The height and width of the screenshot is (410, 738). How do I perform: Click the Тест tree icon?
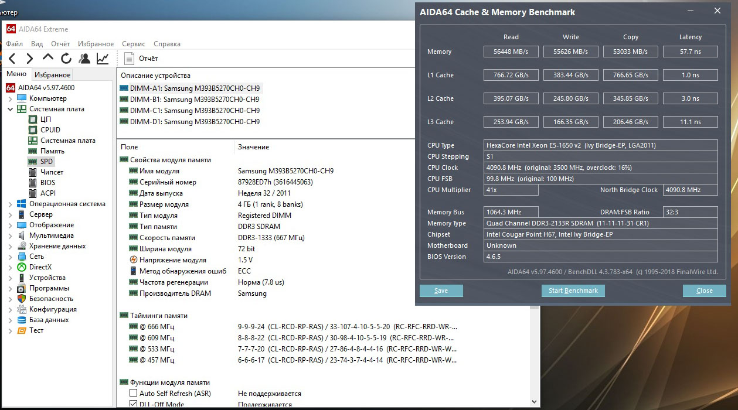click(22, 330)
